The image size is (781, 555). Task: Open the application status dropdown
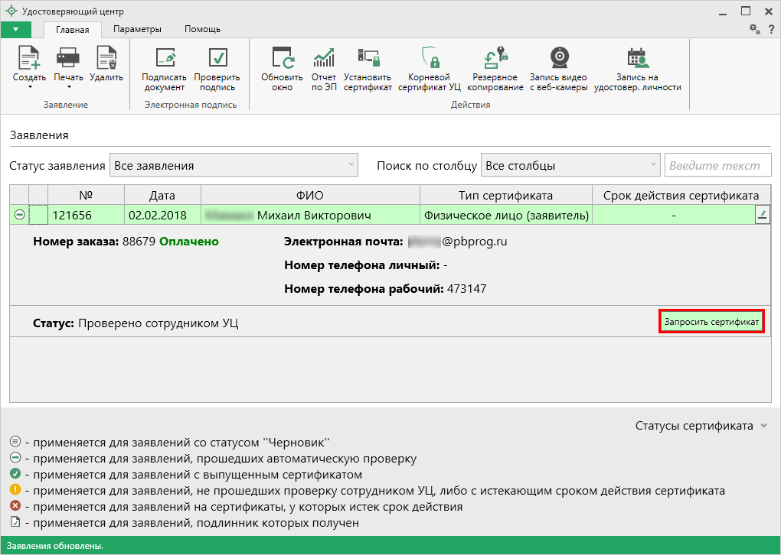click(234, 165)
